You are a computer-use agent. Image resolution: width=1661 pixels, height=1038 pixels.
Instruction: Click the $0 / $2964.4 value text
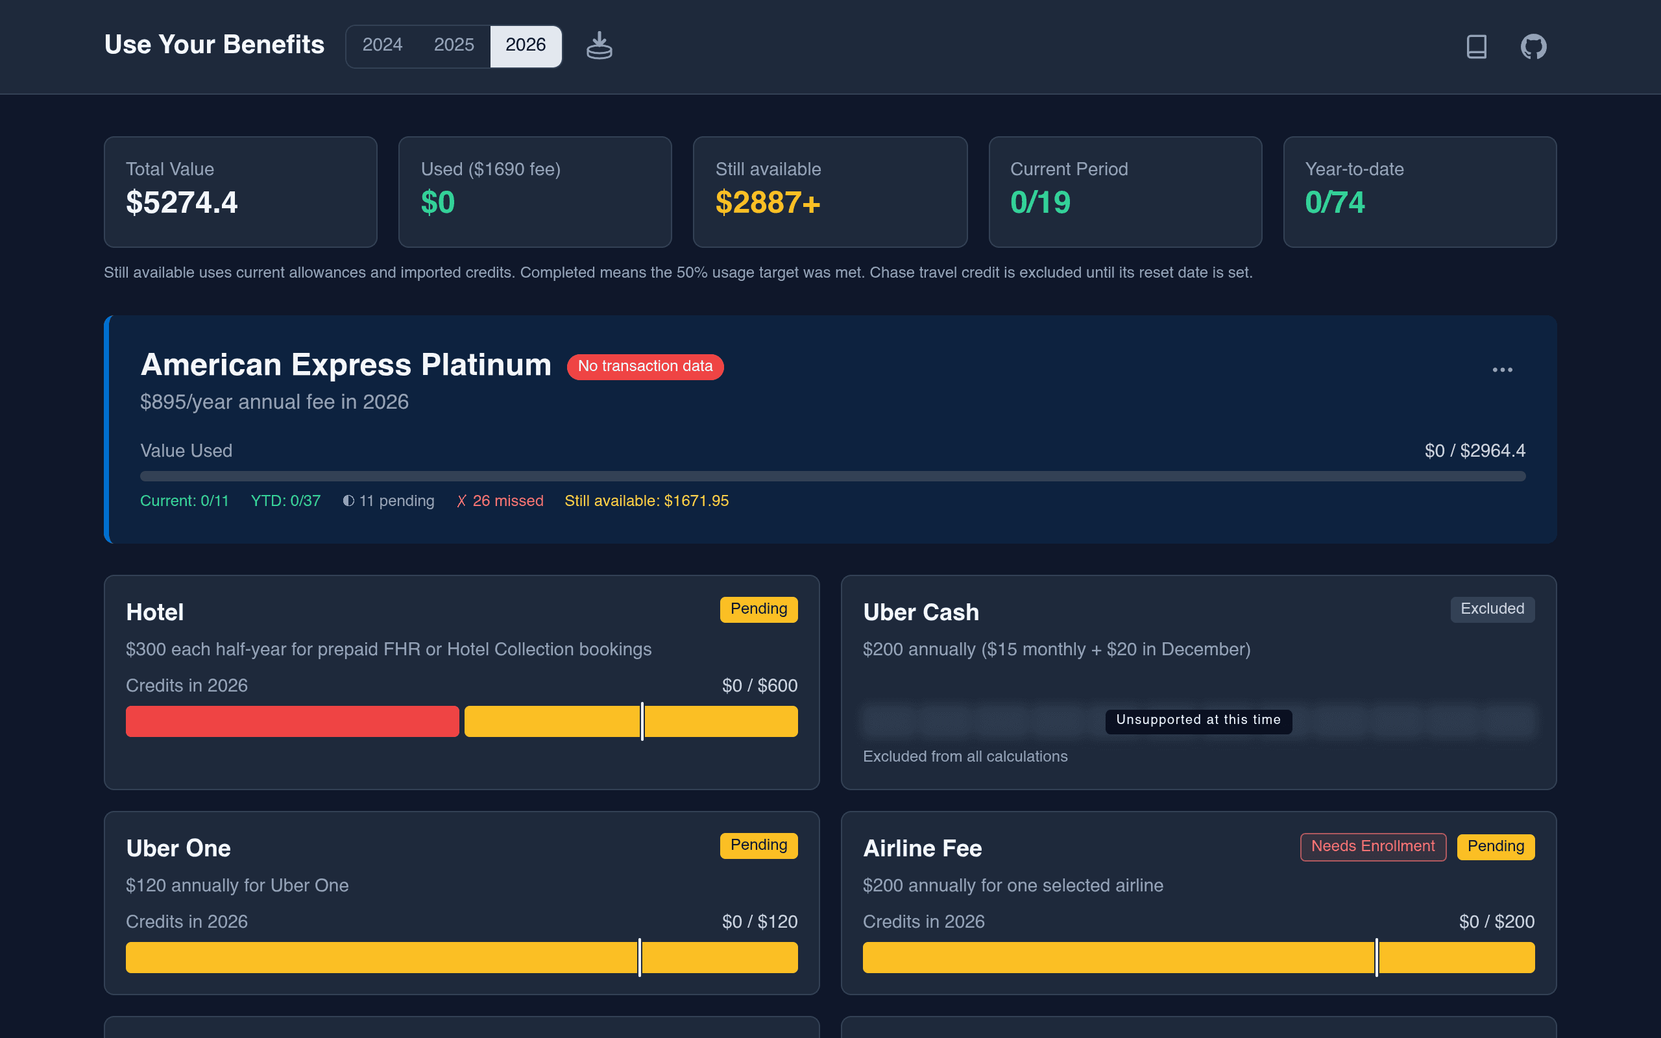point(1475,451)
